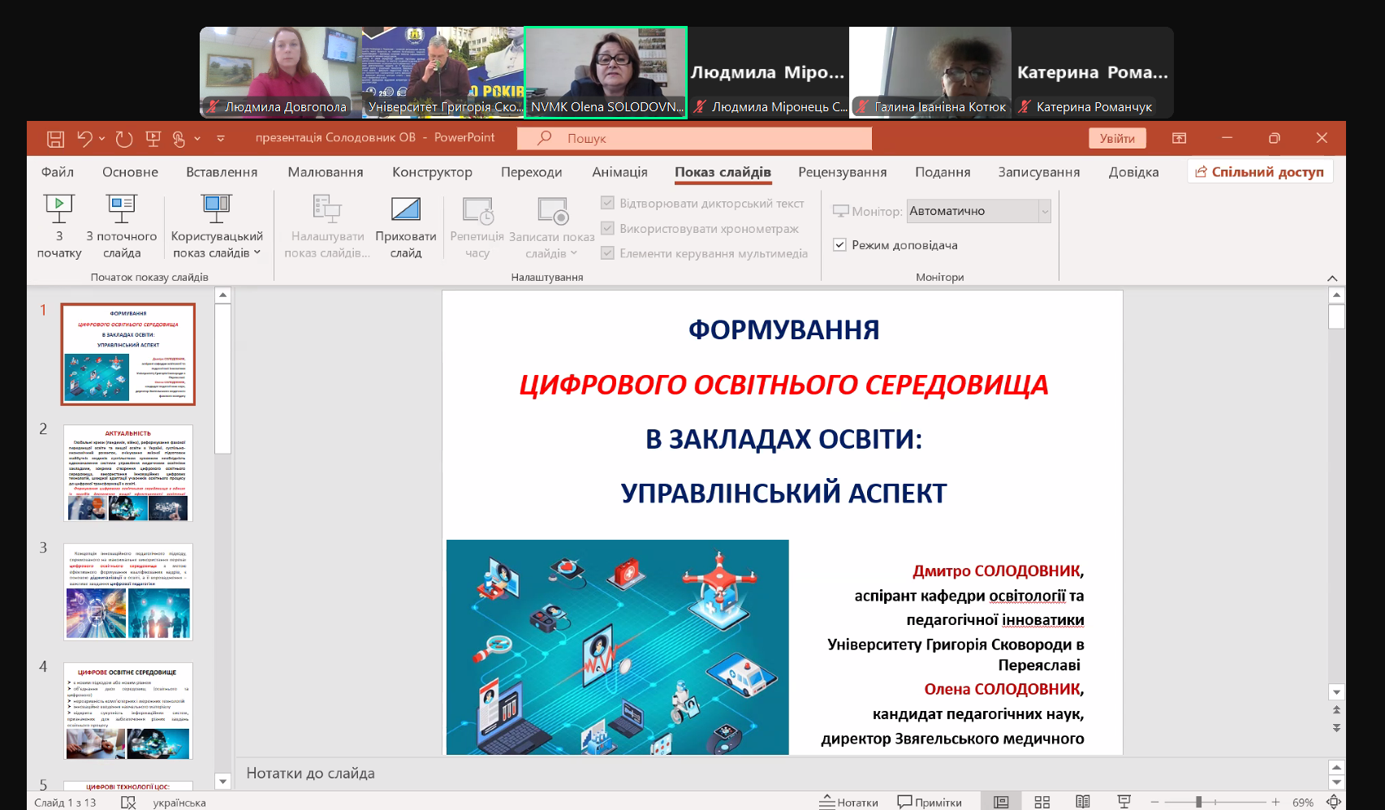1385x810 pixels.
Task: Open the Undo history dropdown arrow
Action: tap(102, 139)
